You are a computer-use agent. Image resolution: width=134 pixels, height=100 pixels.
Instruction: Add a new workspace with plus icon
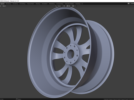point(82,4)
